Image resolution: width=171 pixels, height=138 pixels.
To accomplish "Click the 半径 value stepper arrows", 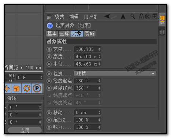I will (99, 64).
